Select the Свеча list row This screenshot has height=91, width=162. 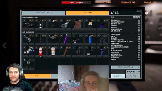(126, 36)
